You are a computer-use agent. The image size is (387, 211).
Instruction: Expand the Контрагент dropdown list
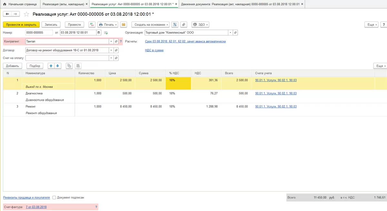(x=111, y=42)
